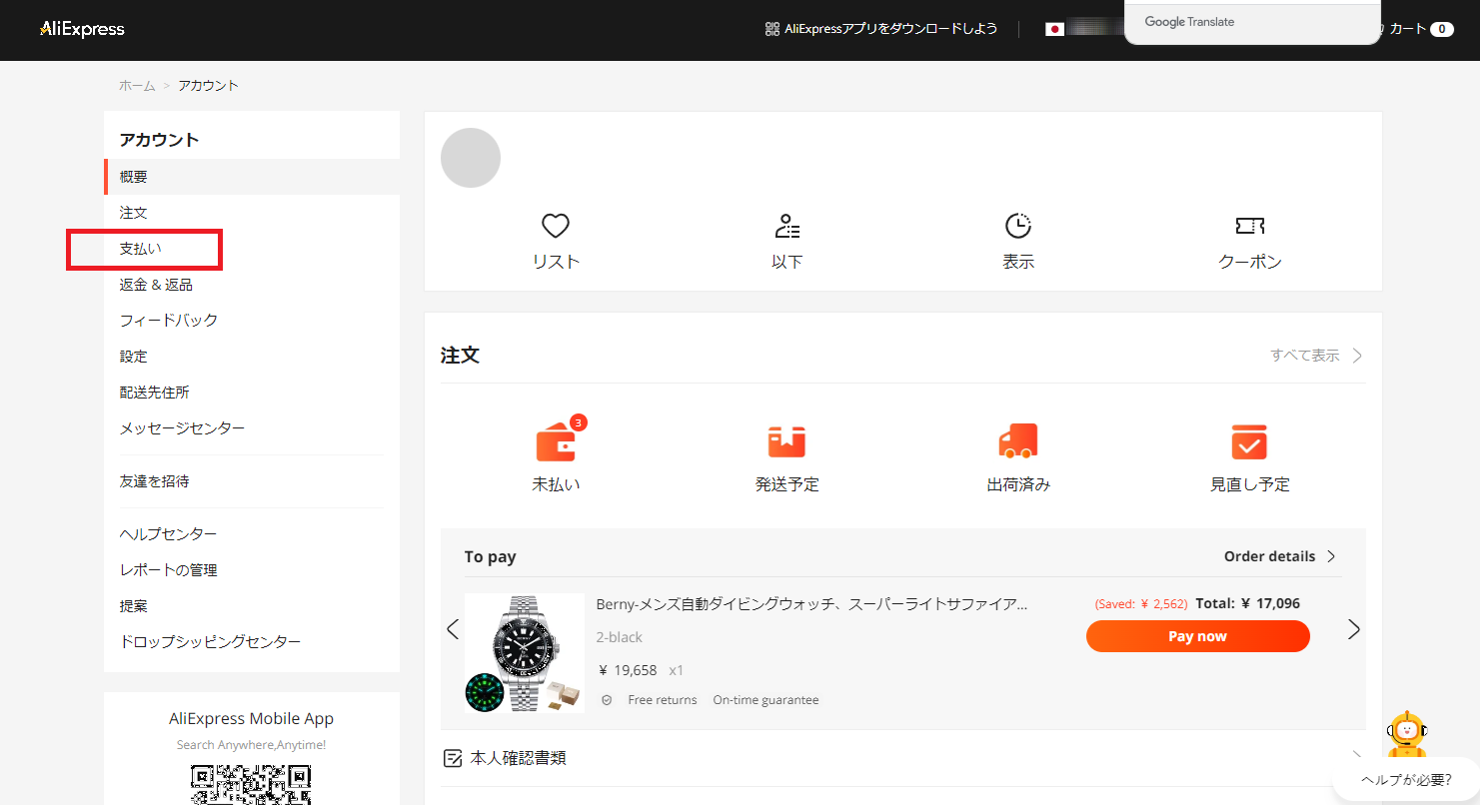Screen dimensions: 1480x805
Task: Click the 以下 following icon
Action: click(x=786, y=226)
